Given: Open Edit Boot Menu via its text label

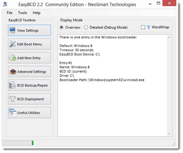Looking at the screenshot, I should click(29, 44).
